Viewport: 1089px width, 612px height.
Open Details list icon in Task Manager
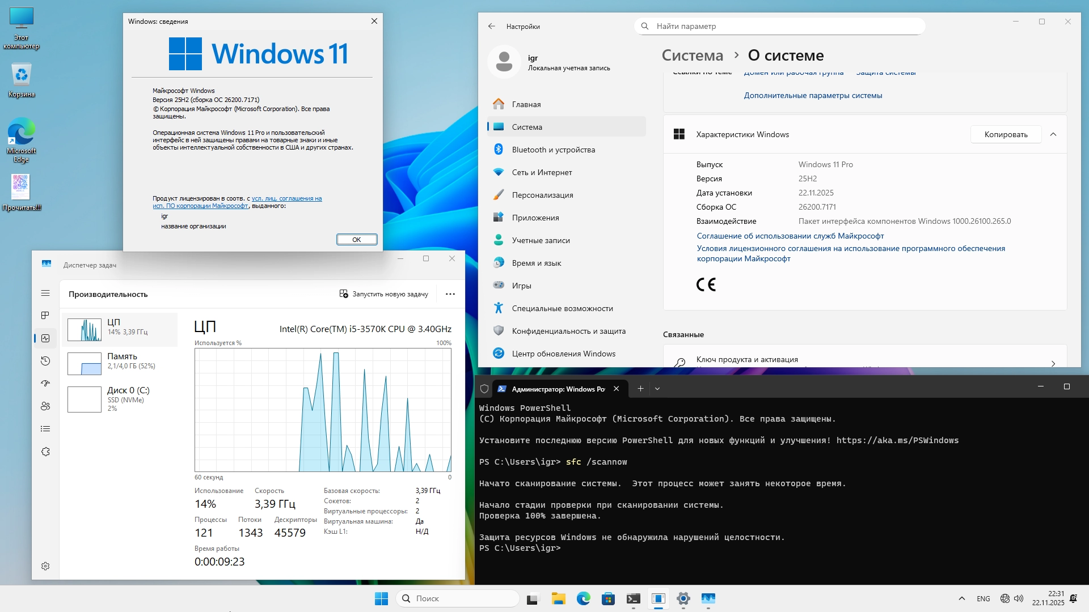45,429
